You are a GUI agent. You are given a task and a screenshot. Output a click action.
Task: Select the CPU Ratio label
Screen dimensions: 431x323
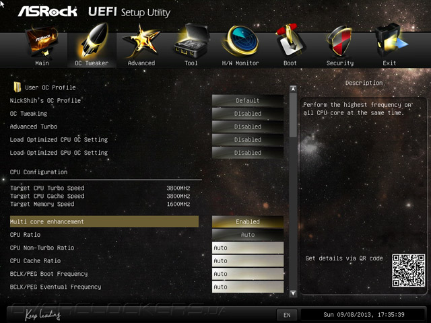(26, 235)
